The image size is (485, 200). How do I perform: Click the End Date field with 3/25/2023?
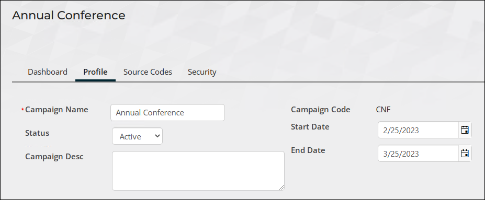coord(418,154)
